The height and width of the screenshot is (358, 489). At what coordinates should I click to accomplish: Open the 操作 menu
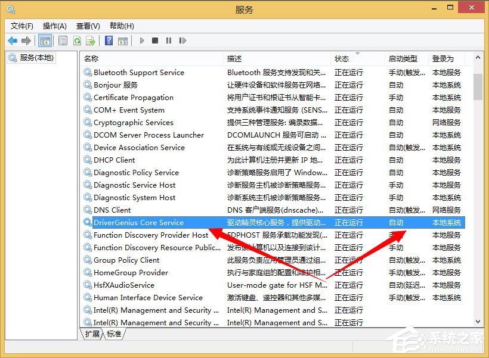[55, 26]
